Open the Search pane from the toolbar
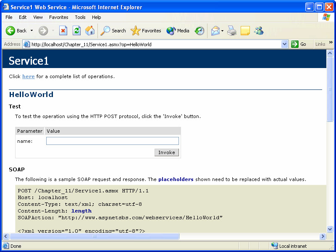Image resolution: width=336 pixels, height=252 pixels. pyautogui.click(x=113, y=31)
